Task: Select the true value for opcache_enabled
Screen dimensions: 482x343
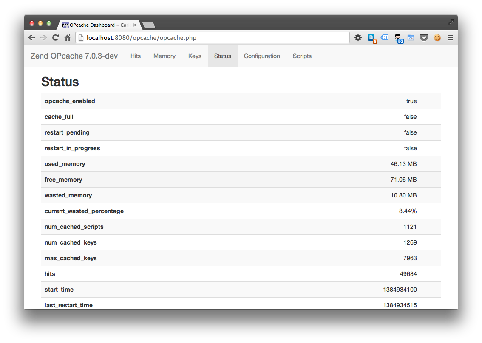Action: tap(411, 101)
